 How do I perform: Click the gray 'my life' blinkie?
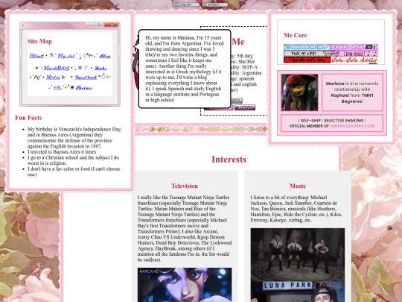(x=307, y=54)
